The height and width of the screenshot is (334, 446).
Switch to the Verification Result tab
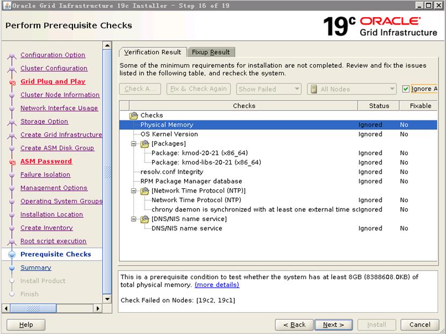[153, 52]
